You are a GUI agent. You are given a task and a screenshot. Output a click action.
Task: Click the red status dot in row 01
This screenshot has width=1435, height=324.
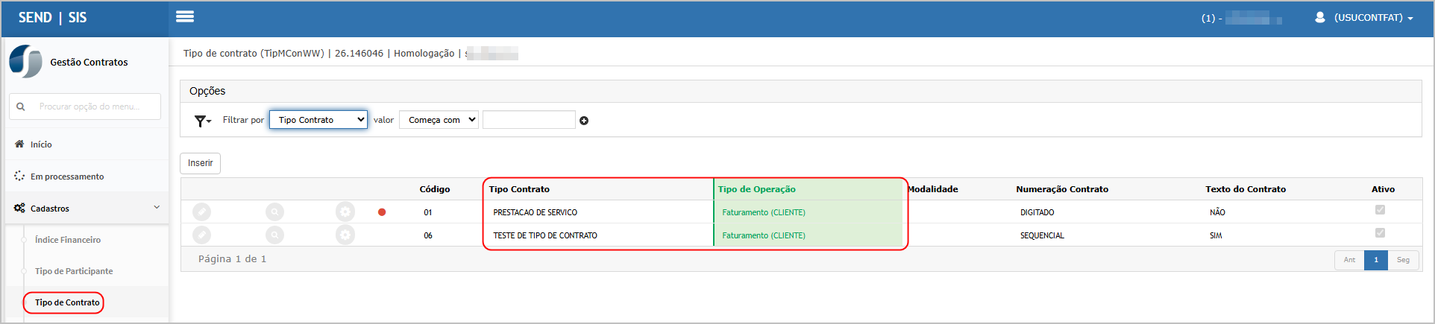point(382,212)
